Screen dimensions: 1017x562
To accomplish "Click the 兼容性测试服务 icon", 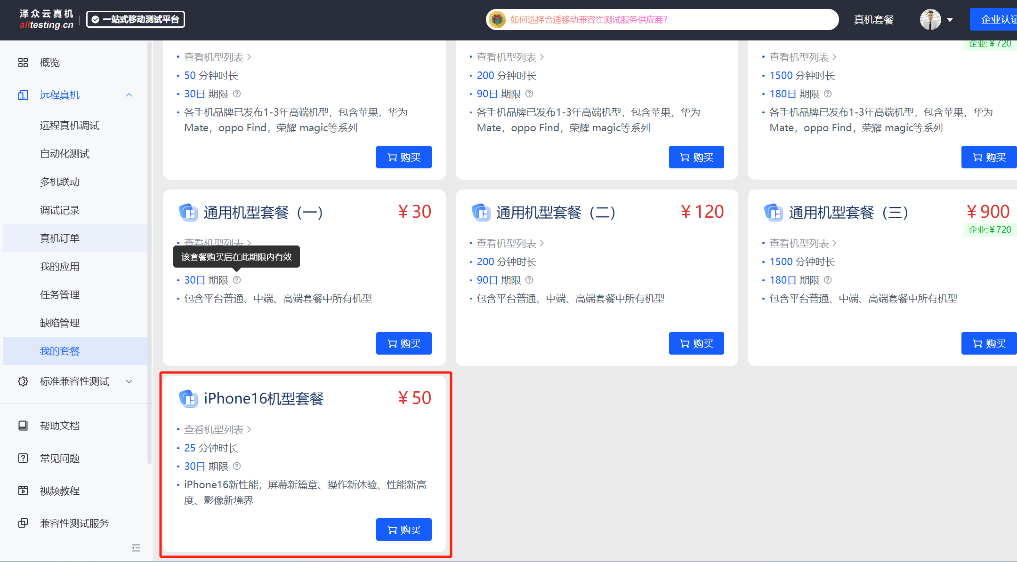I will point(23,523).
